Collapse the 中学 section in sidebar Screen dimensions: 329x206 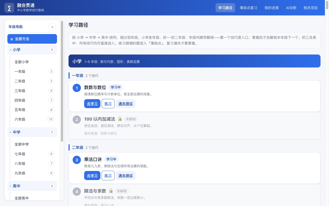click(32, 132)
